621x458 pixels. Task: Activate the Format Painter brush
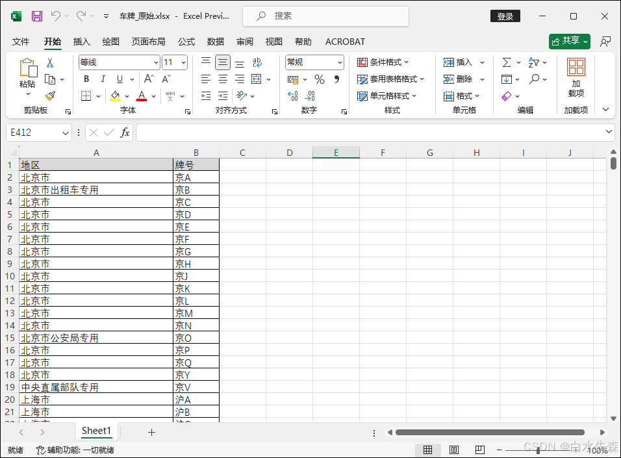coord(50,96)
